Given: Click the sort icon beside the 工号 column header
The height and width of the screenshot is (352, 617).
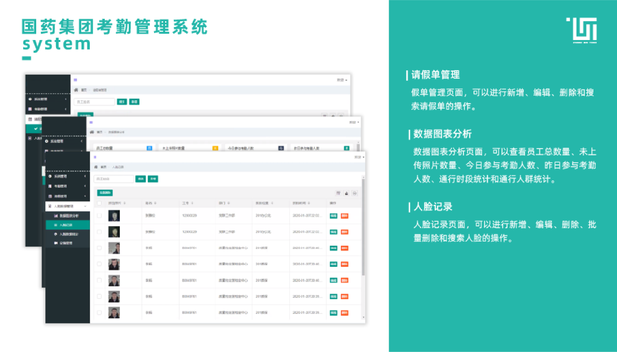Looking at the screenshot, I should [192, 203].
